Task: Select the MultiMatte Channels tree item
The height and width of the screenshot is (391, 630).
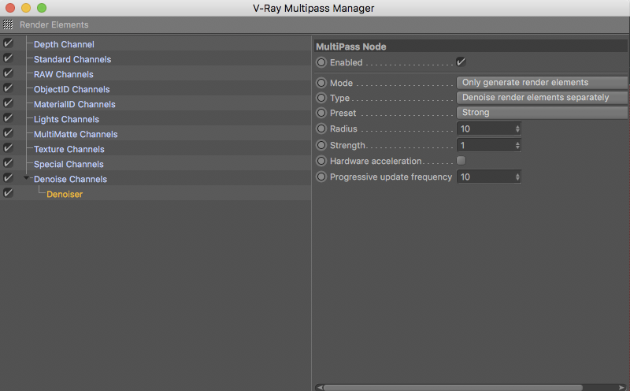Action: tap(76, 134)
